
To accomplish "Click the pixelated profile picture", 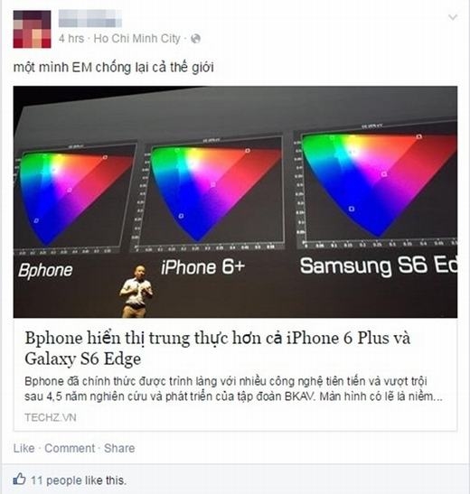I will click(x=32, y=29).
